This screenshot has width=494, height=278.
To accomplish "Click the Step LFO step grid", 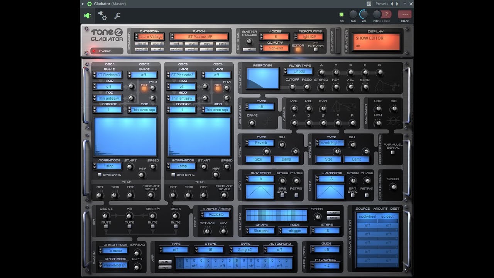I will (277, 215).
